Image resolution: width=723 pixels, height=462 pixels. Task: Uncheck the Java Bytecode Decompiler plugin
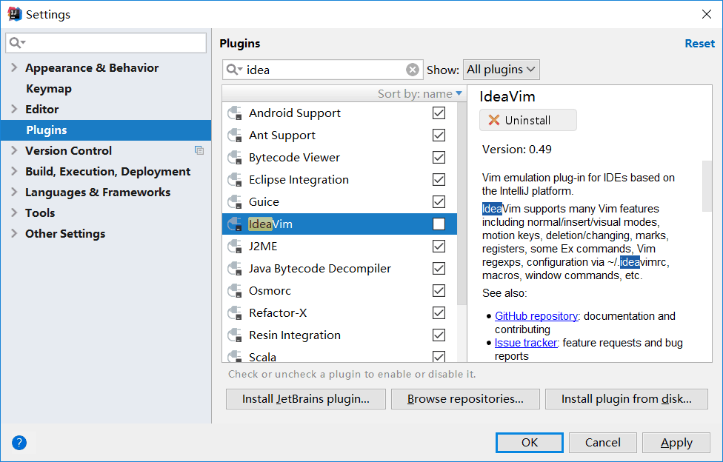click(x=439, y=269)
